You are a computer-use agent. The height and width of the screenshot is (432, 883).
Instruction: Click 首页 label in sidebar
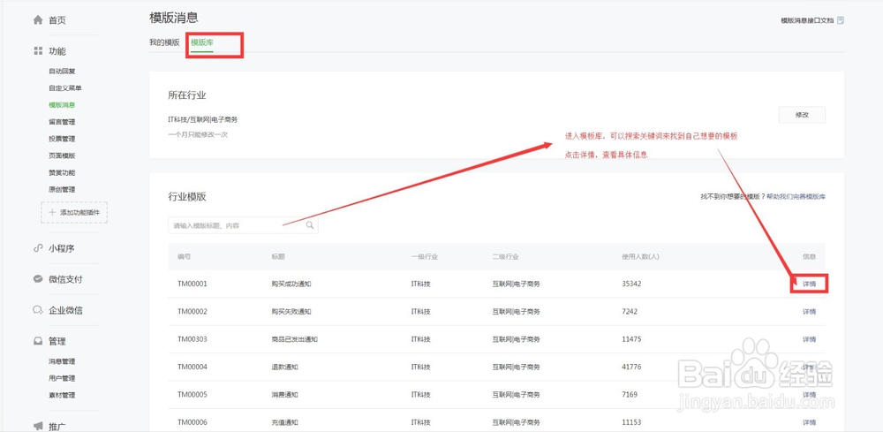click(57, 20)
